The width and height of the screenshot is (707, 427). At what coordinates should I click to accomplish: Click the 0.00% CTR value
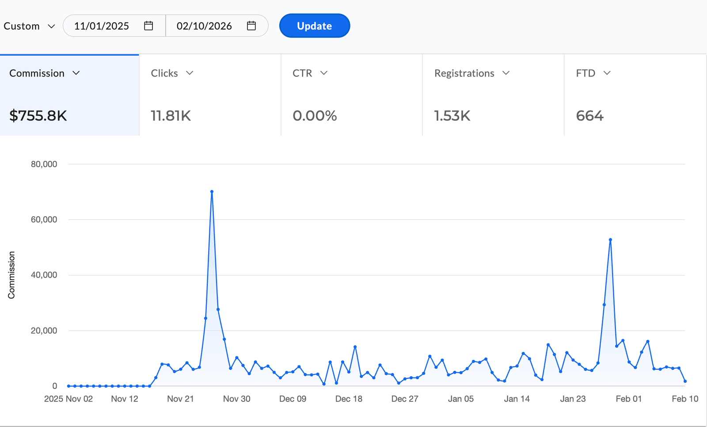pos(315,116)
